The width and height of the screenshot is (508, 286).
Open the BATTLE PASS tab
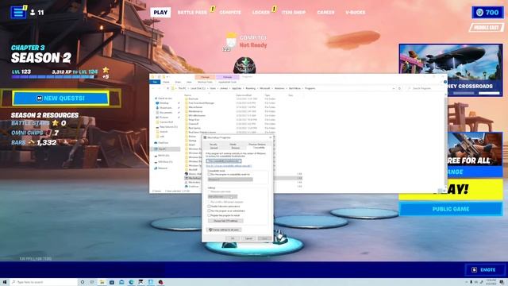192,13
